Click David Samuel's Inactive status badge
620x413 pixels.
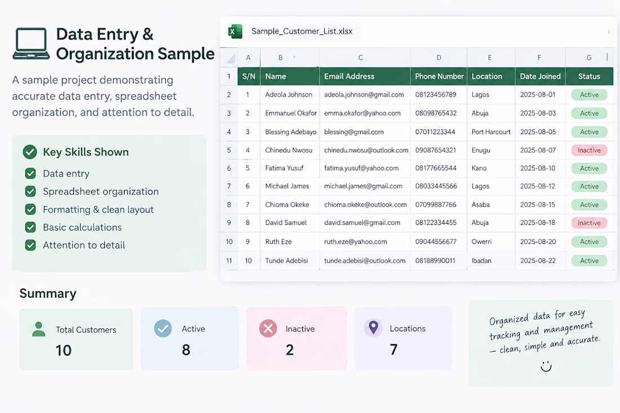click(x=589, y=223)
